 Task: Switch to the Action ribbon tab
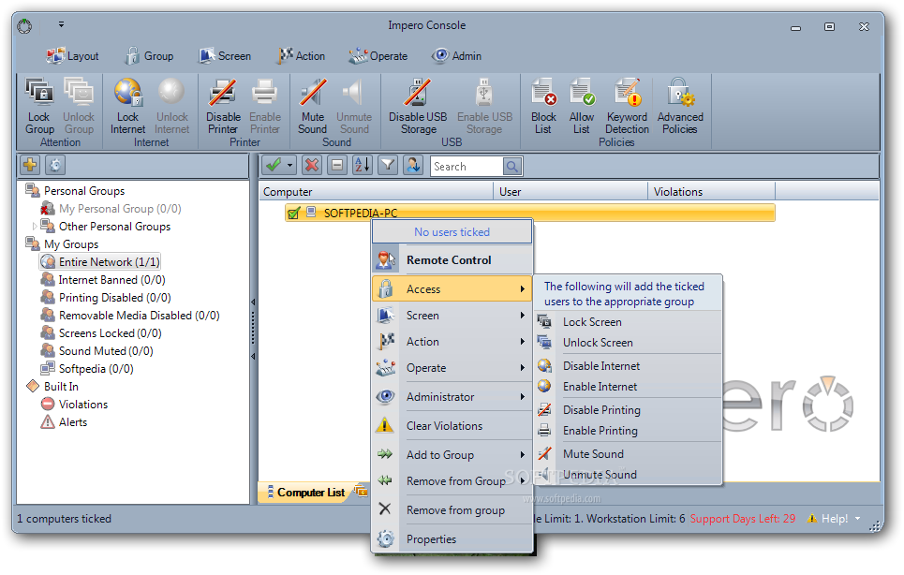[302, 56]
